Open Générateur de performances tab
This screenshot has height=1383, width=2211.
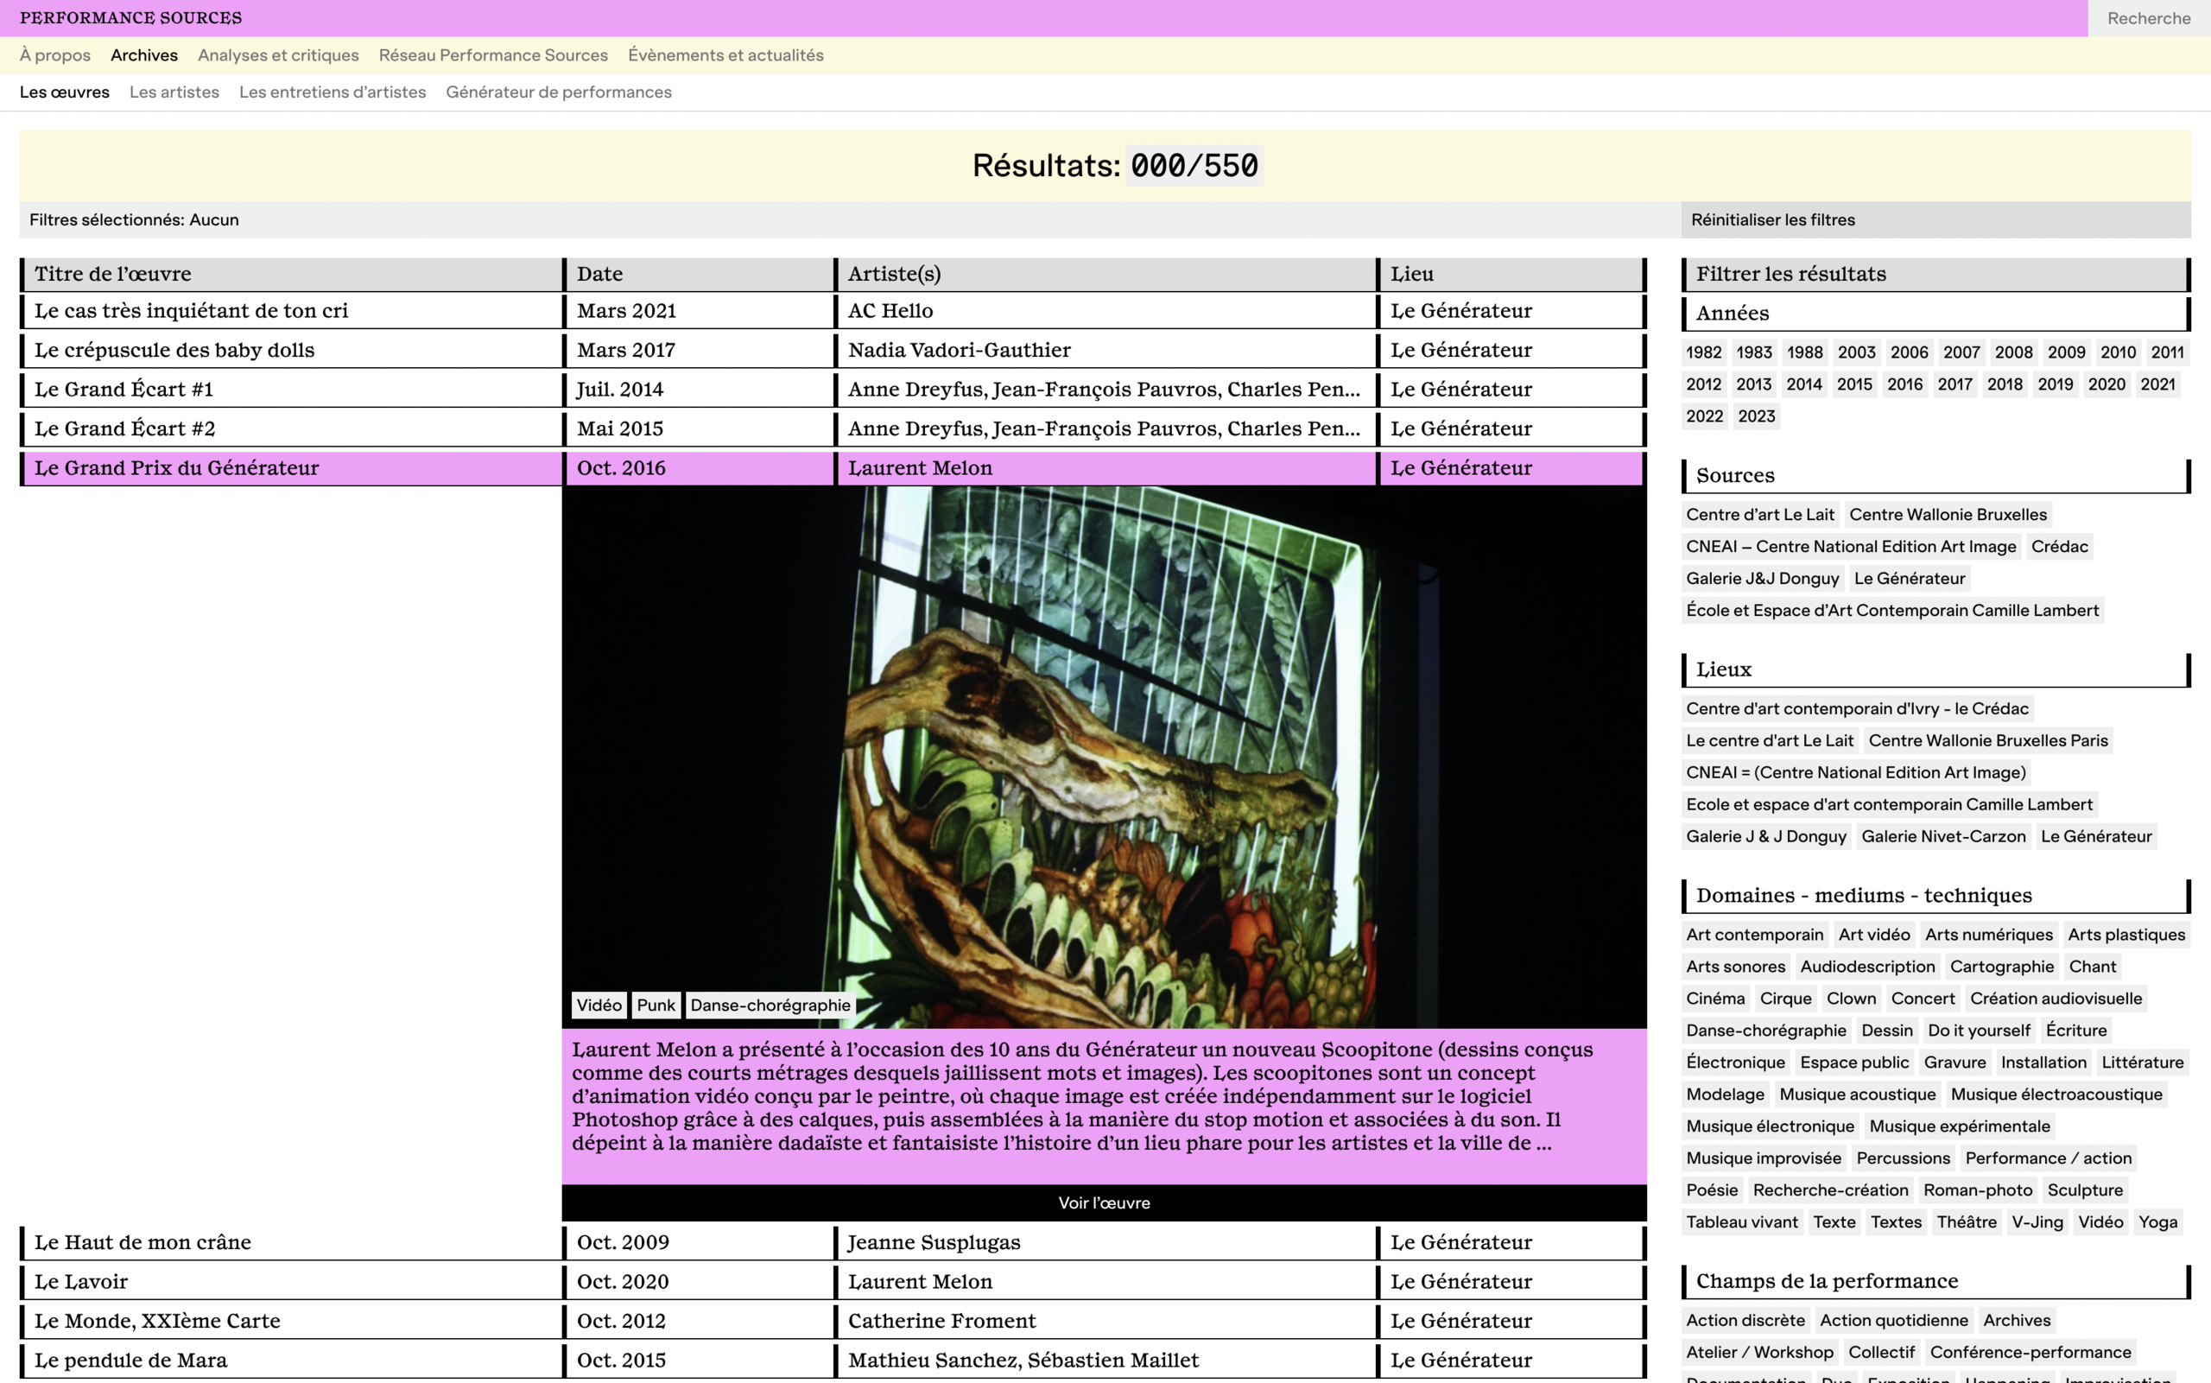point(558,92)
